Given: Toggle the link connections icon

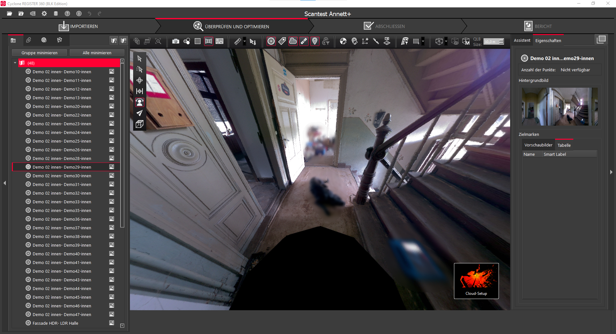Looking at the screenshot, I should point(304,41).
